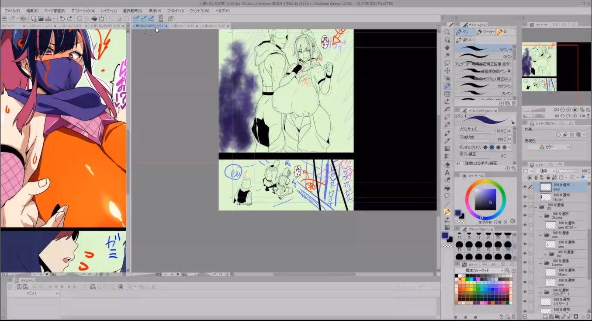This screenshot has width=592, height=321.
Task: Open the expression color カラー dropdown
Action: [x=548, y=147]
